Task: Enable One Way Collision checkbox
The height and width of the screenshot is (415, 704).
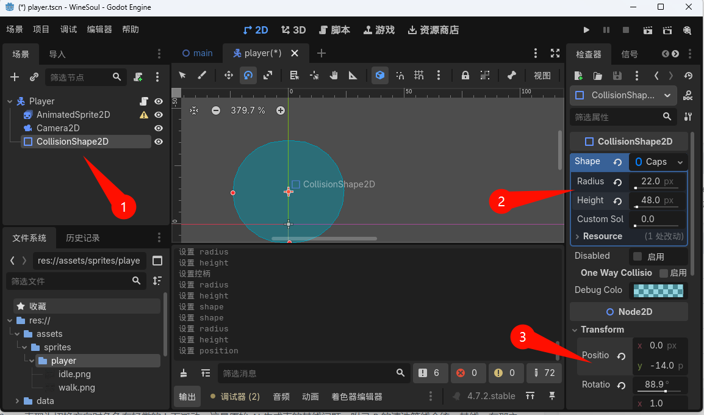Action: 664,273
